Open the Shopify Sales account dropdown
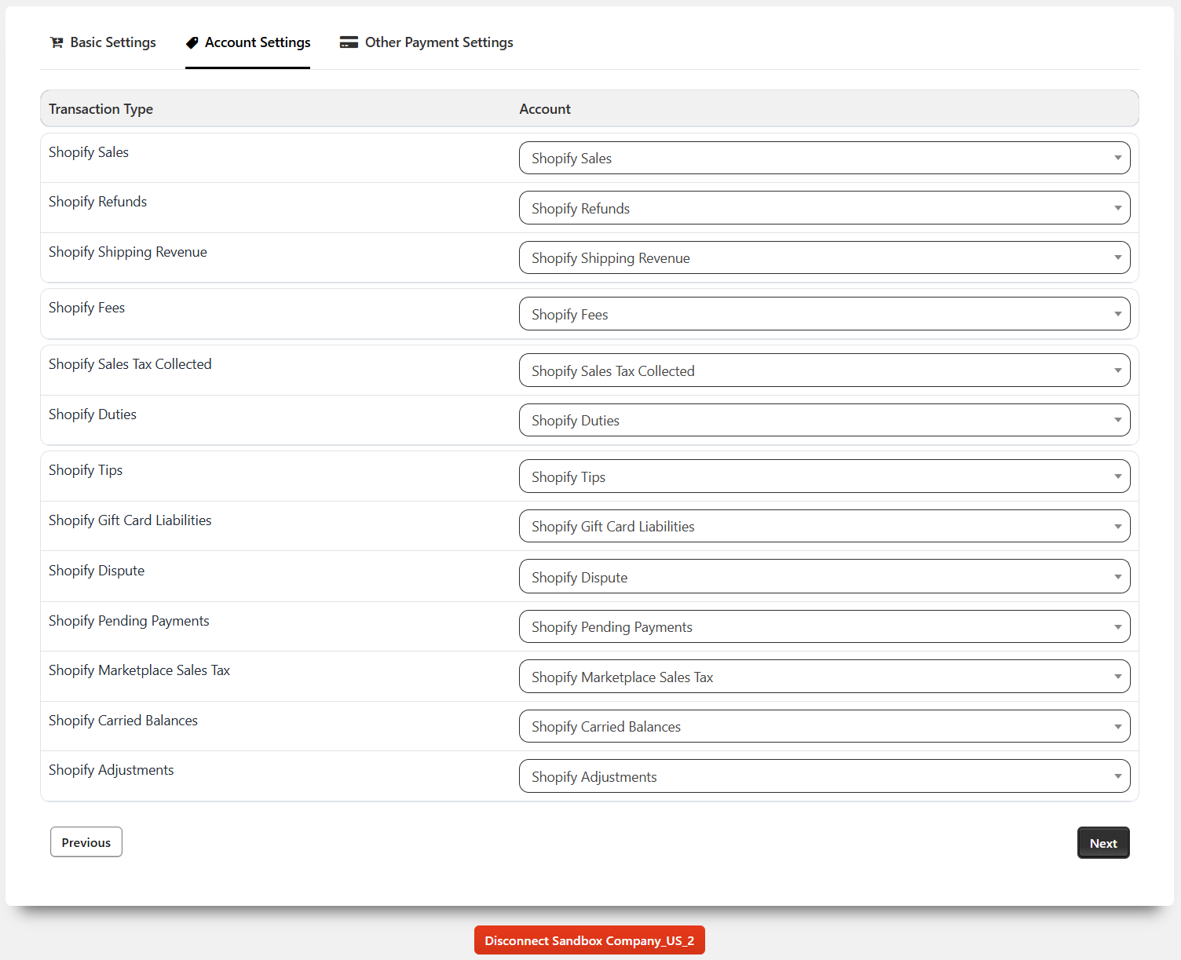The width and height of the screenshot is (1181, 960). point(825,158)
